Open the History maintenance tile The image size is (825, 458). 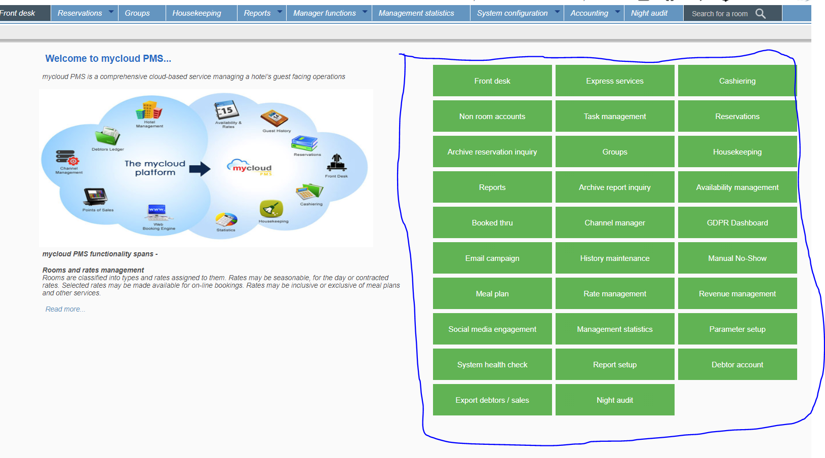615,258
